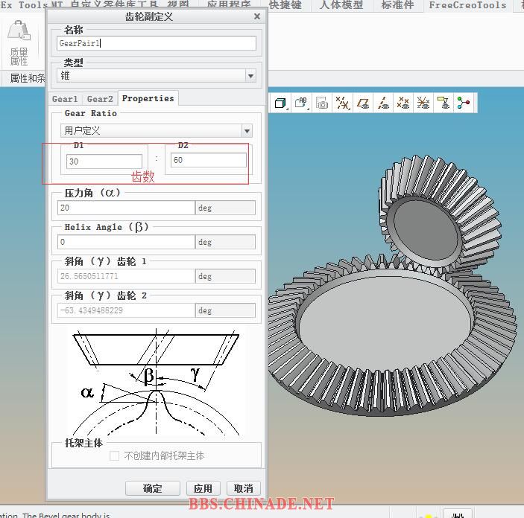Click the saved views camera icon
This screenshot has width=524, height=518.
tap(322, 103)
